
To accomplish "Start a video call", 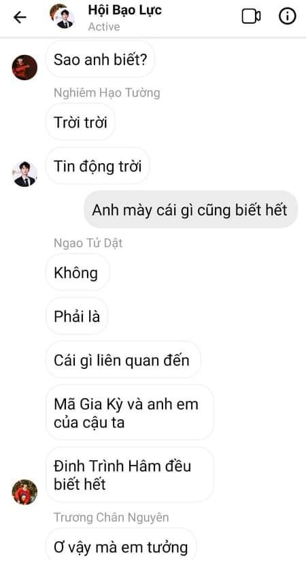I will (x=251, y=16).
